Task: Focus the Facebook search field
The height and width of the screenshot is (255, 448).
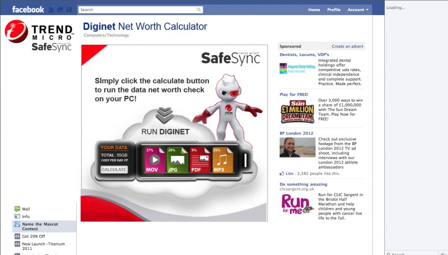Action: point(137,10)
